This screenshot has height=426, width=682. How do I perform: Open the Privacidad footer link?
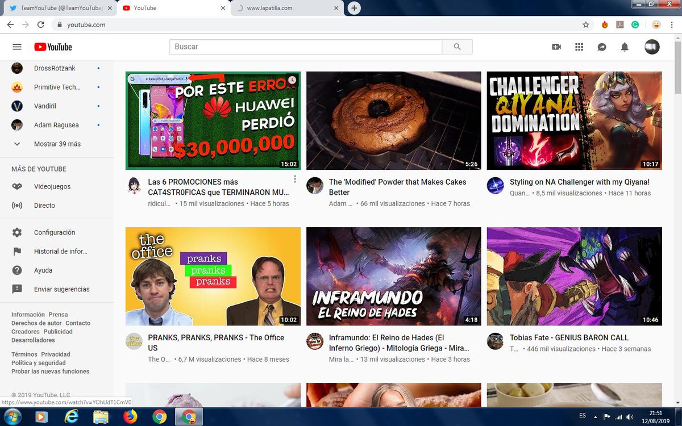click(x=56, y=354)
